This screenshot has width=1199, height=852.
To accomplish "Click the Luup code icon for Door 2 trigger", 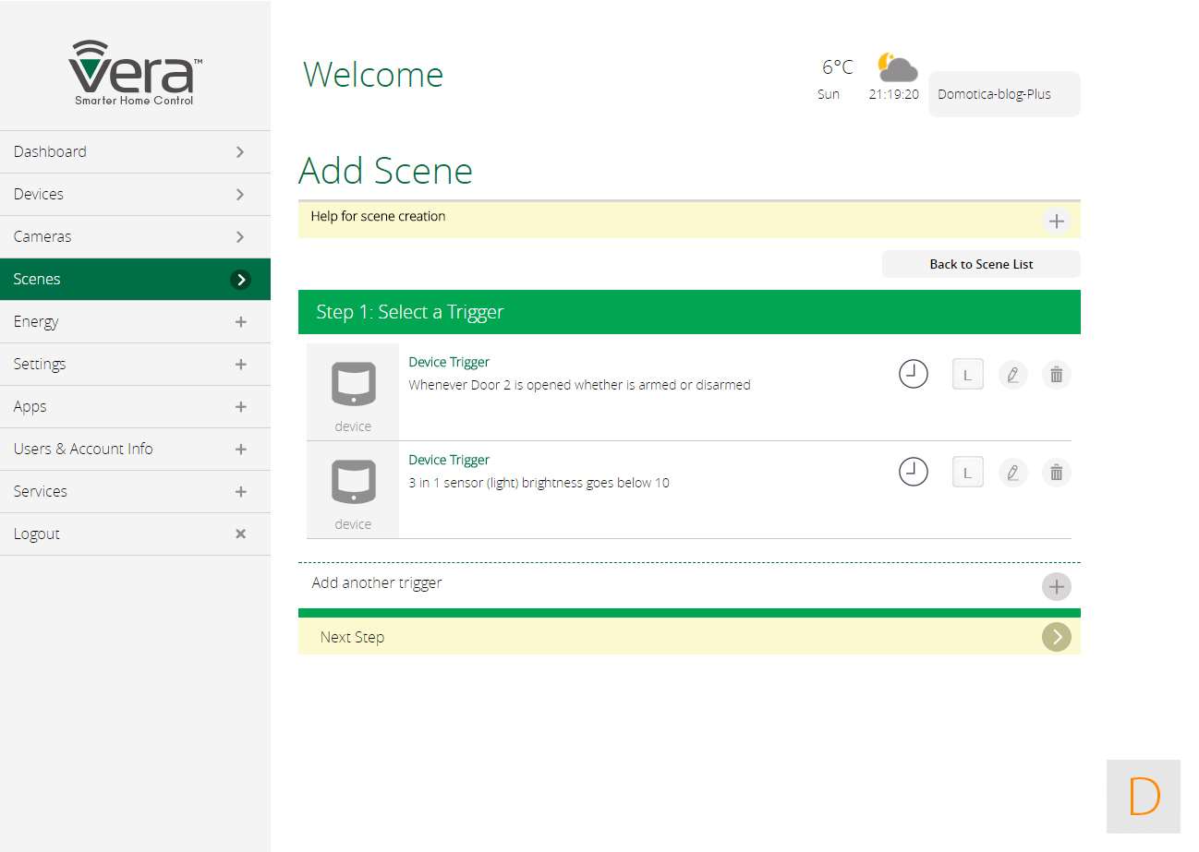I will pyautogui.click(x=967, y=375).
